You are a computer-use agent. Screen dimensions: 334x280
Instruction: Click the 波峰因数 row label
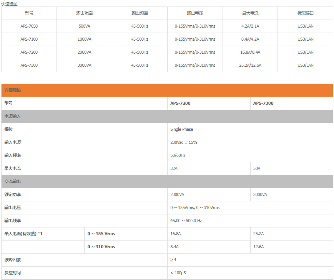[13, 260]
